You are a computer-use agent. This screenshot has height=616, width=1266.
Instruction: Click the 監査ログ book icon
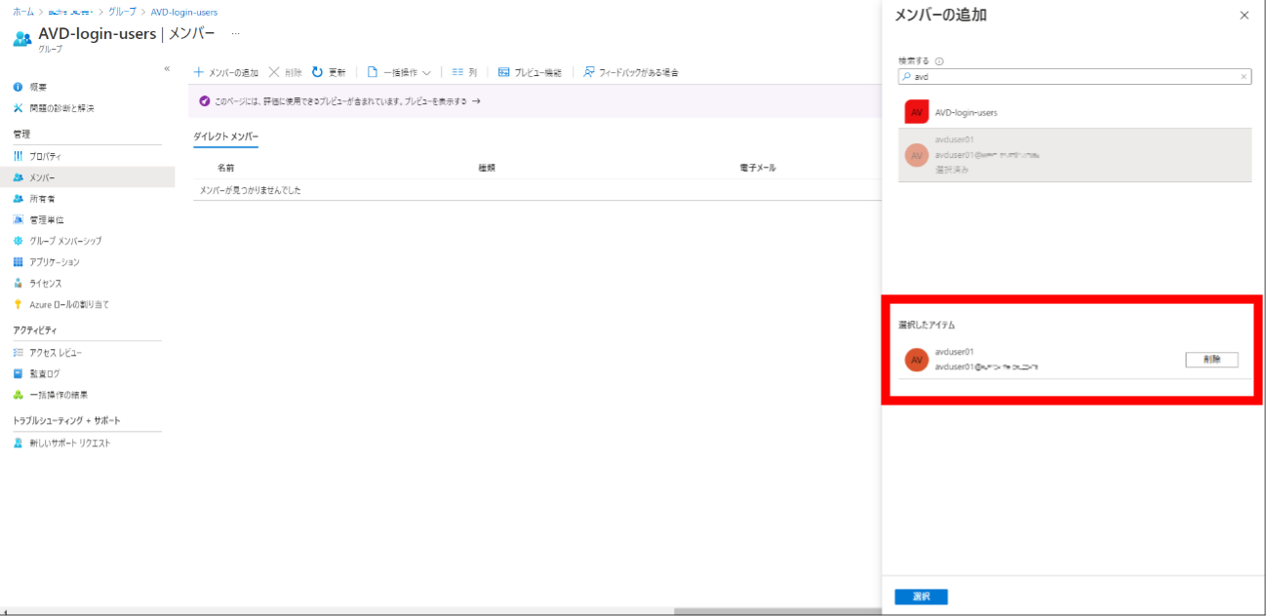pos(18,373)
